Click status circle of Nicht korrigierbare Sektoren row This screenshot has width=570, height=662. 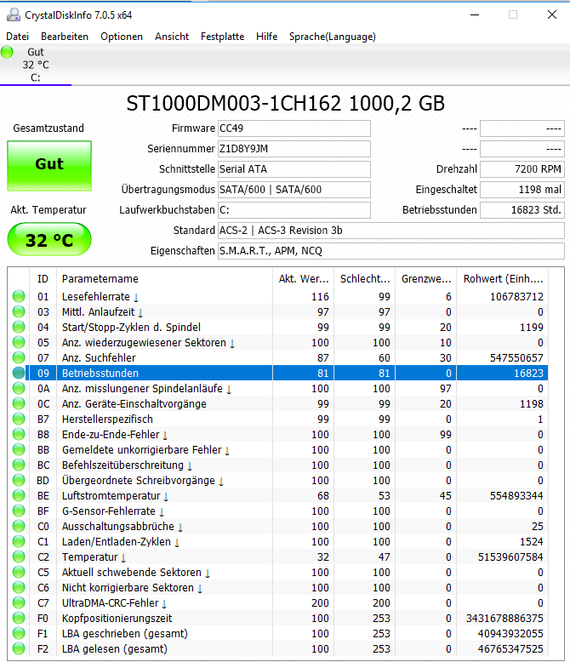click(19, 587)
